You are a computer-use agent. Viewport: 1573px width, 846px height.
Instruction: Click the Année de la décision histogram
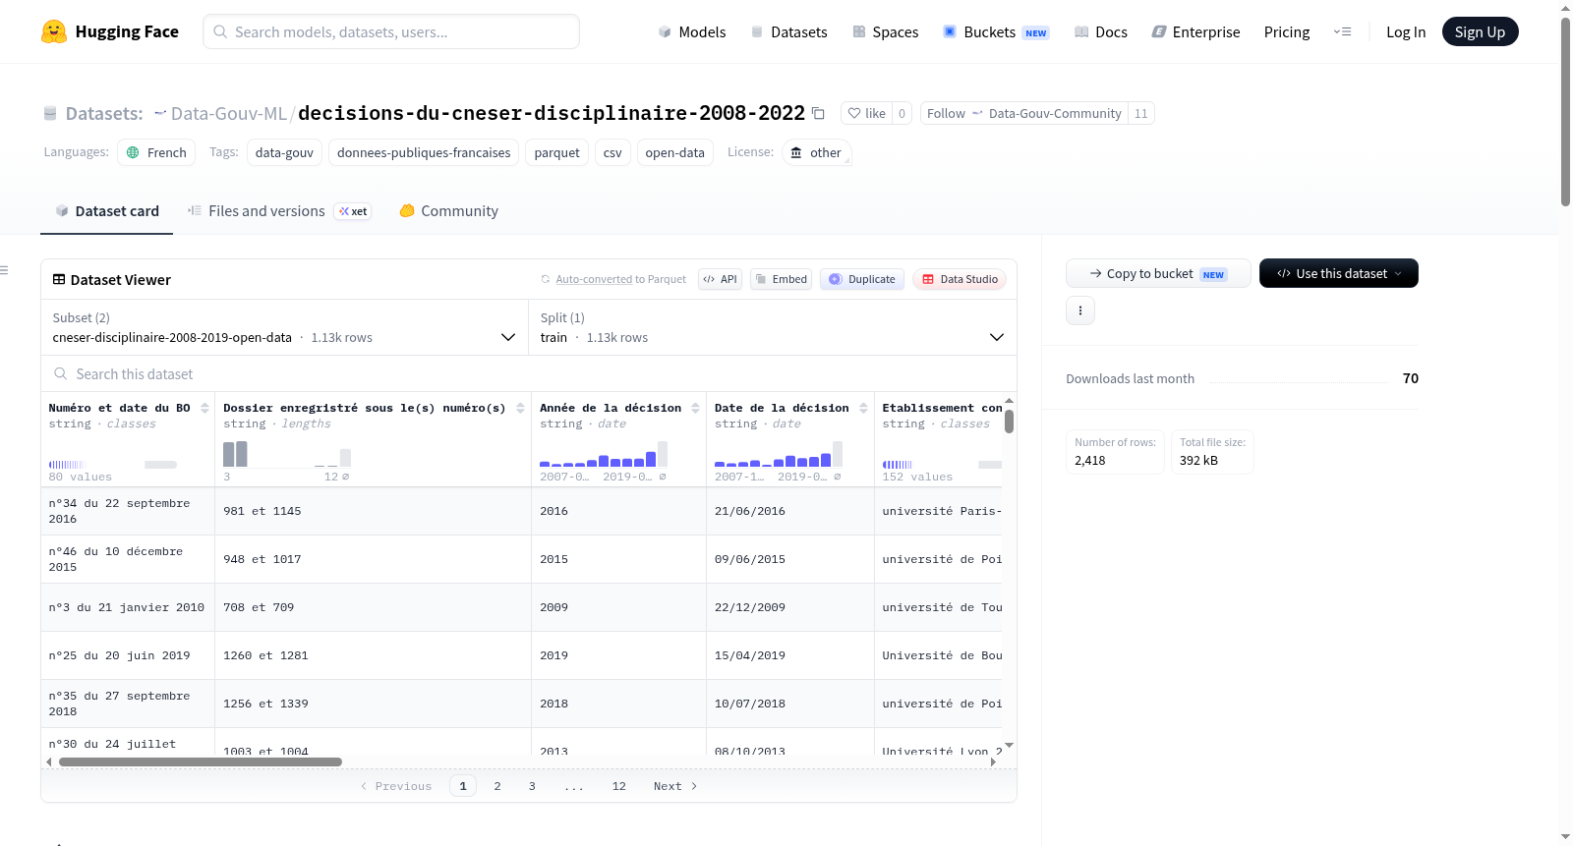(604, 454)
